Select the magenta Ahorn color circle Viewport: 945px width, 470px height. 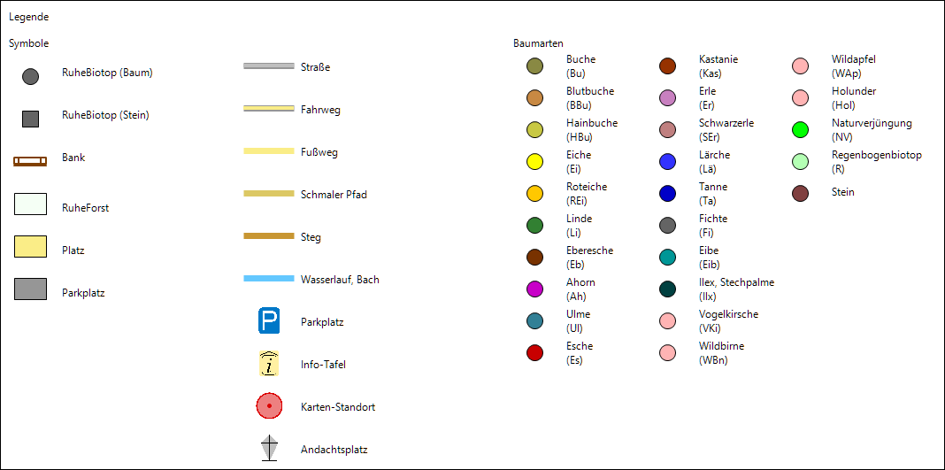(534, 289)
